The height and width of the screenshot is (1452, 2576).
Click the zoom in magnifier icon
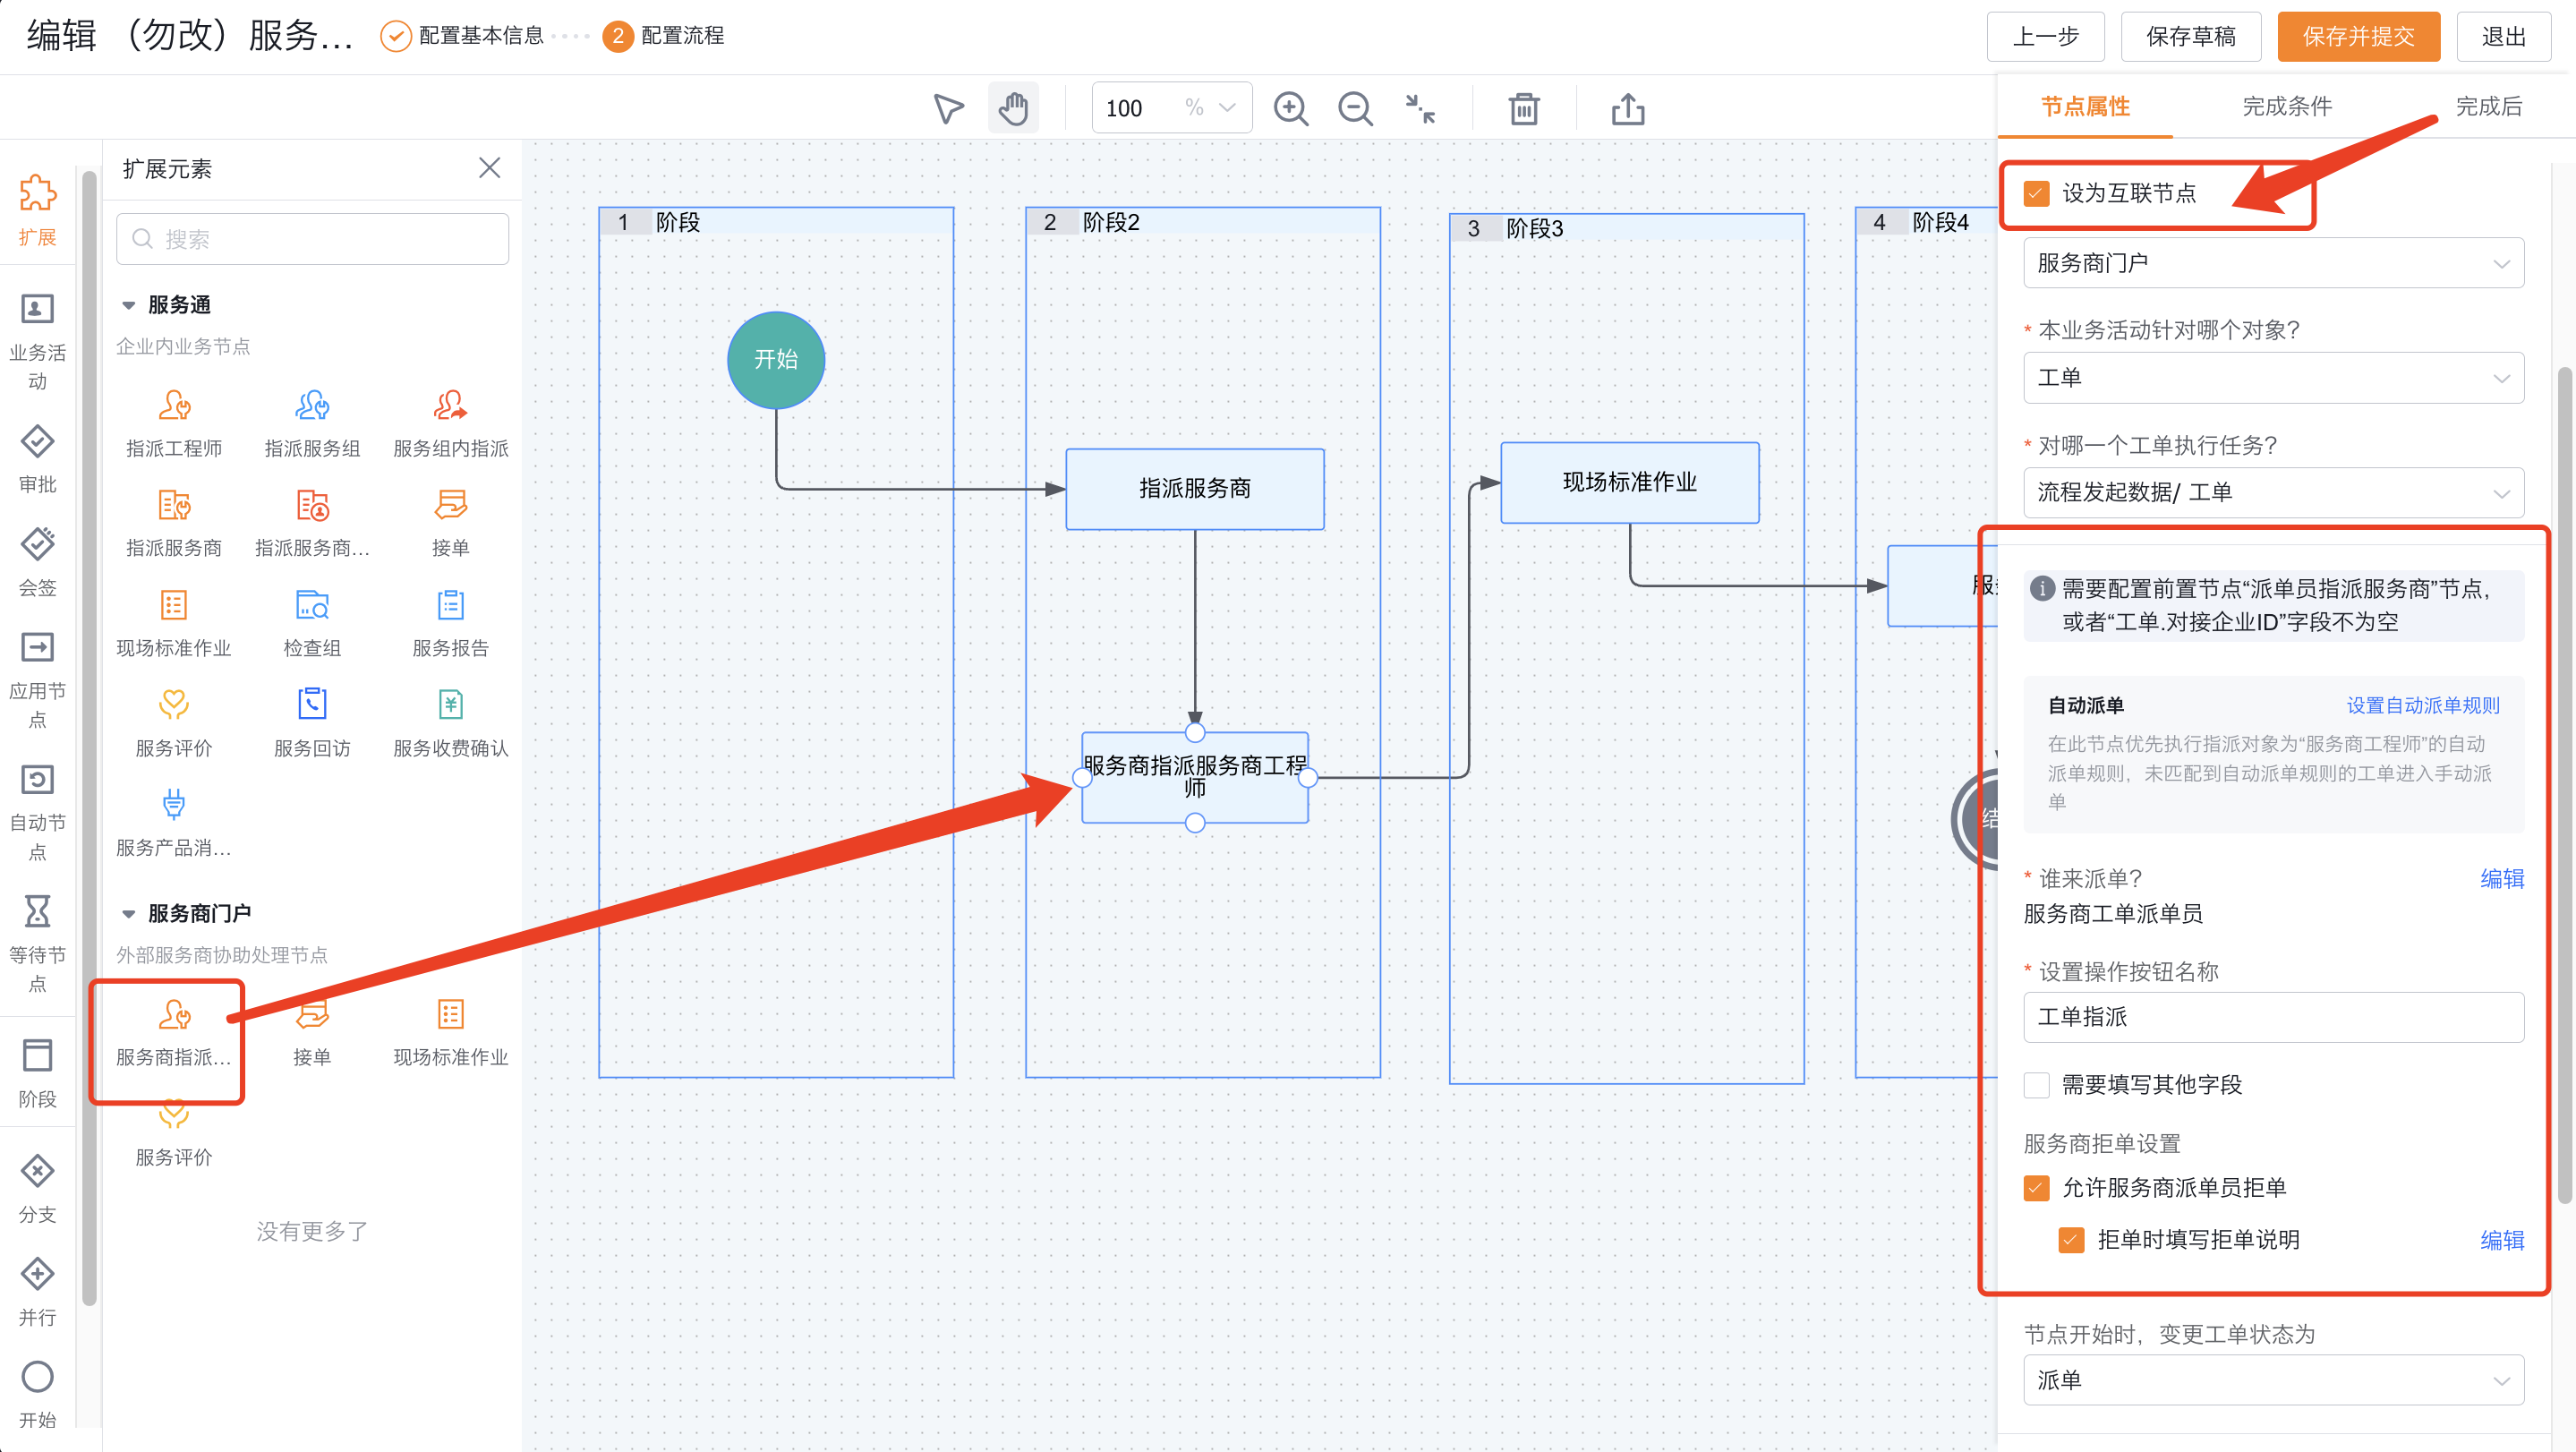point(1290,108)
